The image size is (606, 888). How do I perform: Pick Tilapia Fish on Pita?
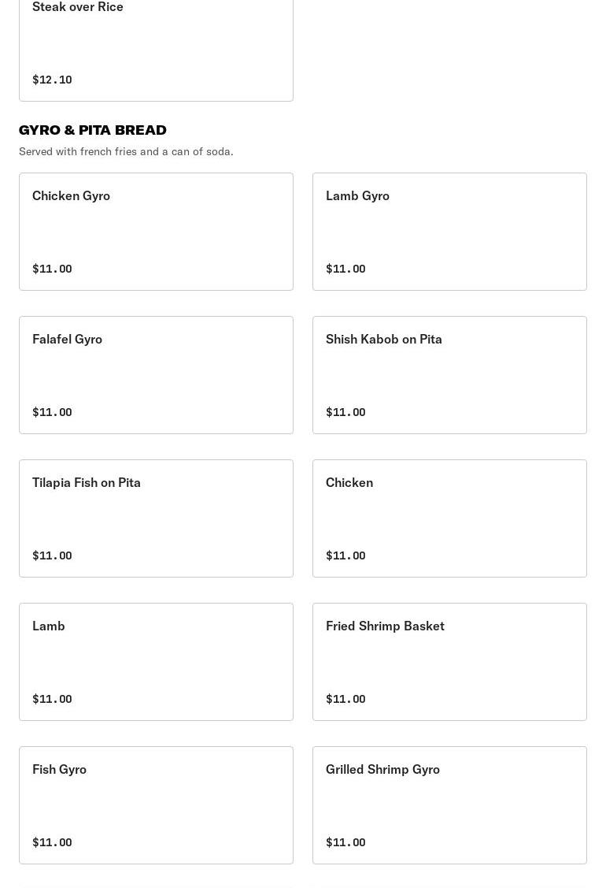click(156, 518)
